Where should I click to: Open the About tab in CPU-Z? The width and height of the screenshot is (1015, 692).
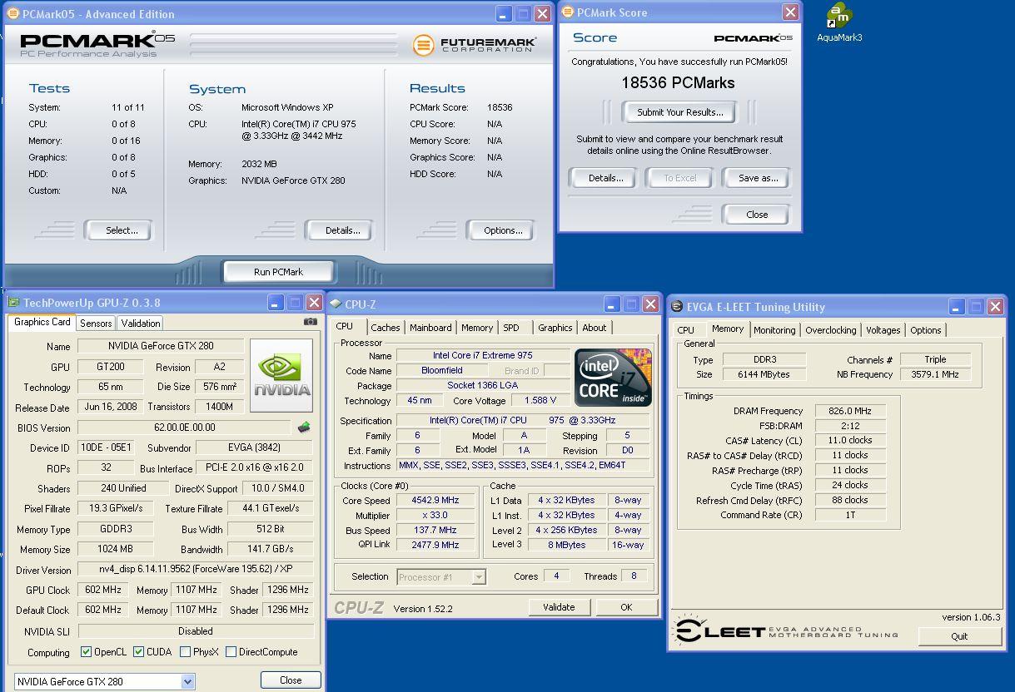point(595,328)
